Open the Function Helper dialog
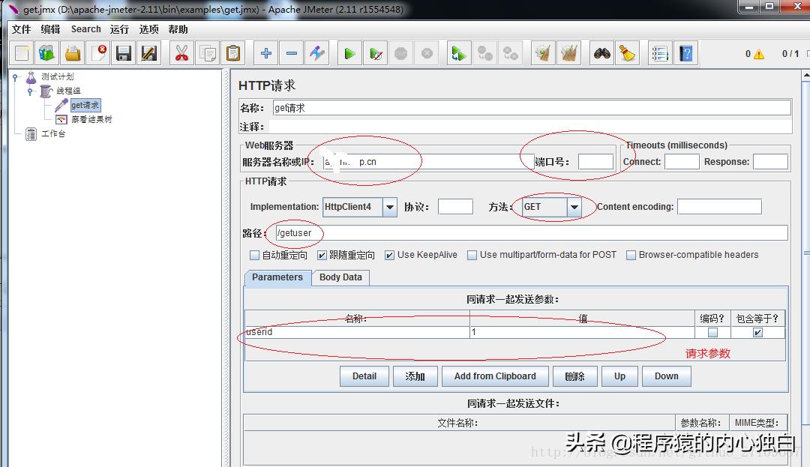 tap(660, 52)
